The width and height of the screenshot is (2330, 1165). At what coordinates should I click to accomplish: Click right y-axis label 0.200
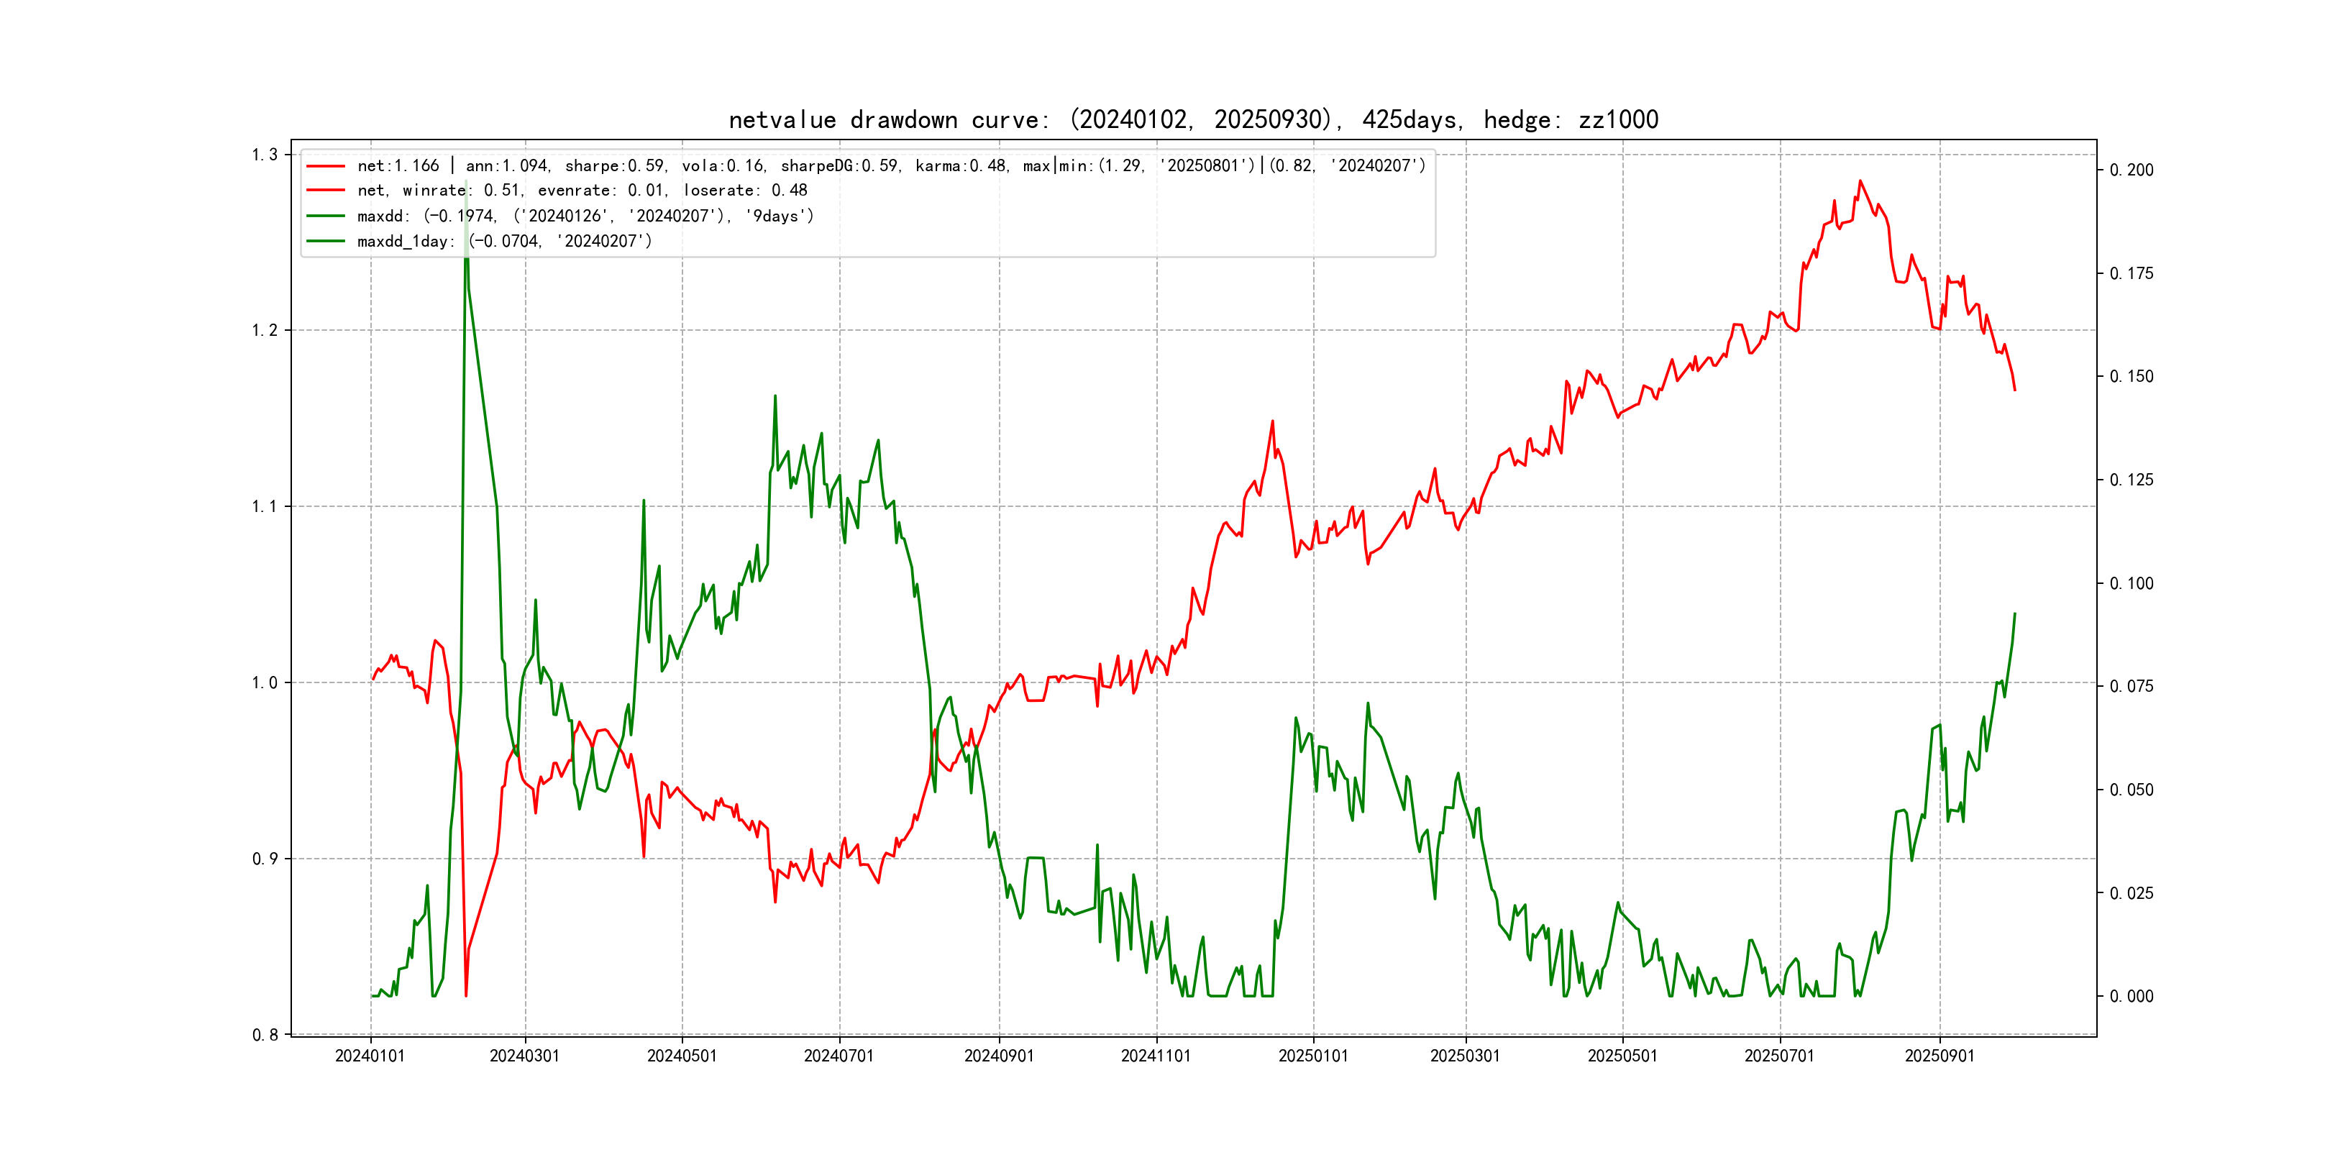tap(2132, 170)
